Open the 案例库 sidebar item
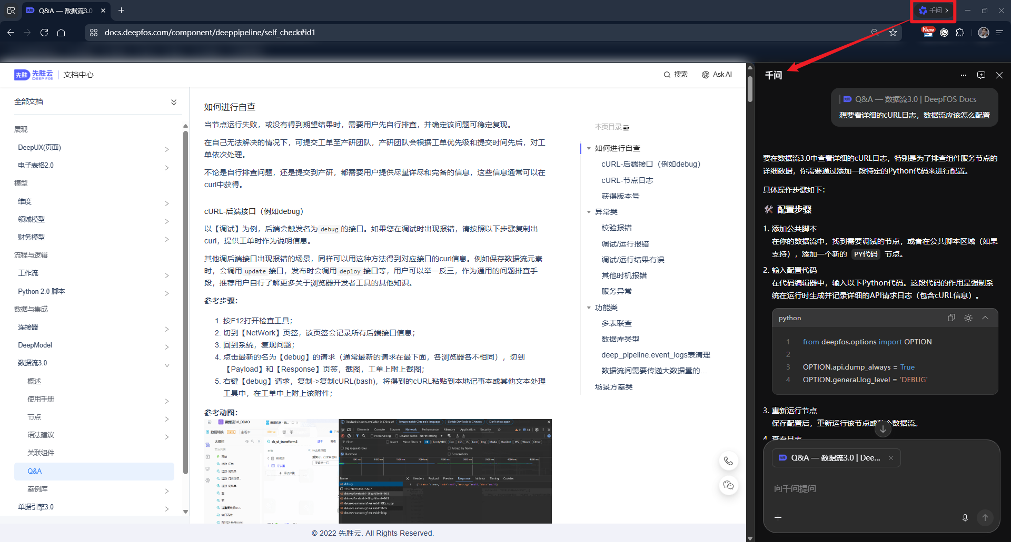Screen dimensions: 1011x542 (x=37, y=489)
